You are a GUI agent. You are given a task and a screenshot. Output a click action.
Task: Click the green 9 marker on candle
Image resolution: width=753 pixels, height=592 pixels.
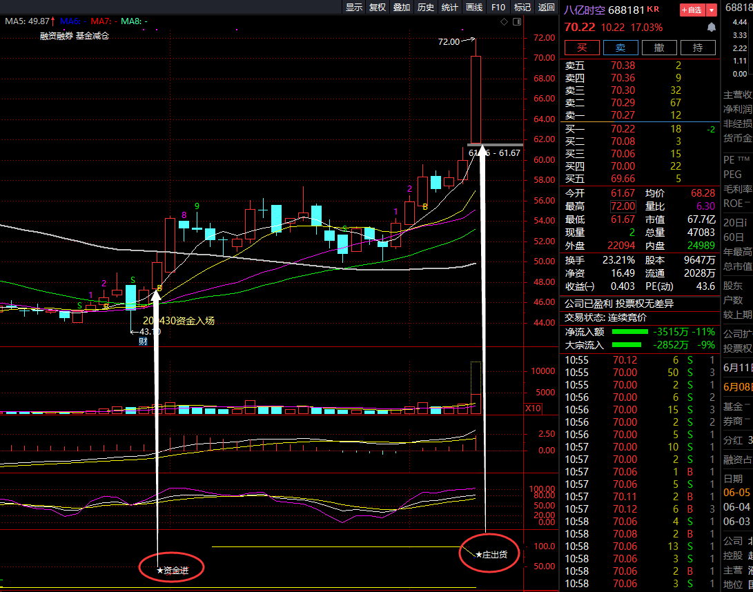coord(197,206)
